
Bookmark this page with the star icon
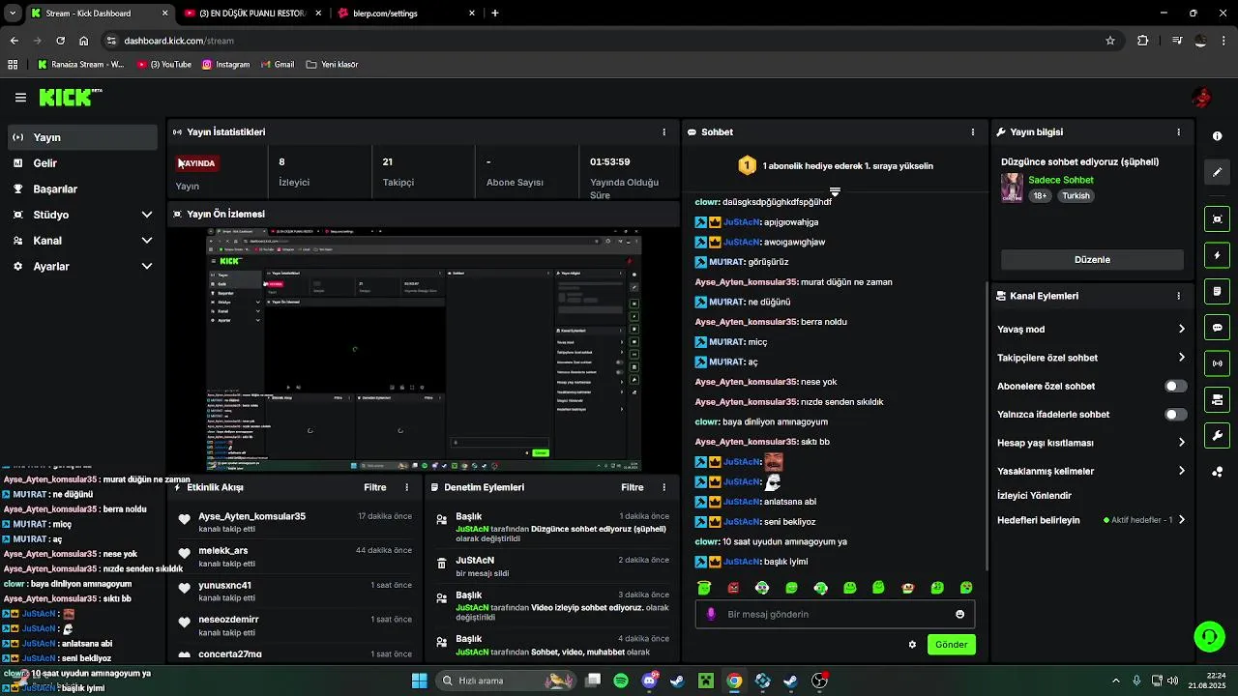(1110, 41)
